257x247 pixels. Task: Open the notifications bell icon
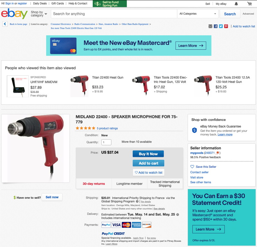click(x=236, y=4)
